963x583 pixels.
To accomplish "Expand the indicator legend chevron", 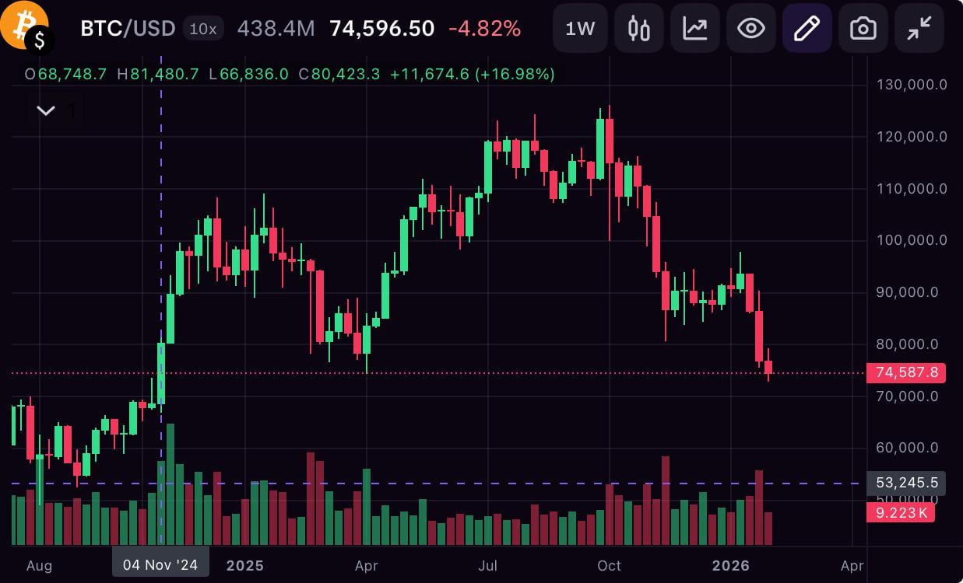I will pos(46,110).
